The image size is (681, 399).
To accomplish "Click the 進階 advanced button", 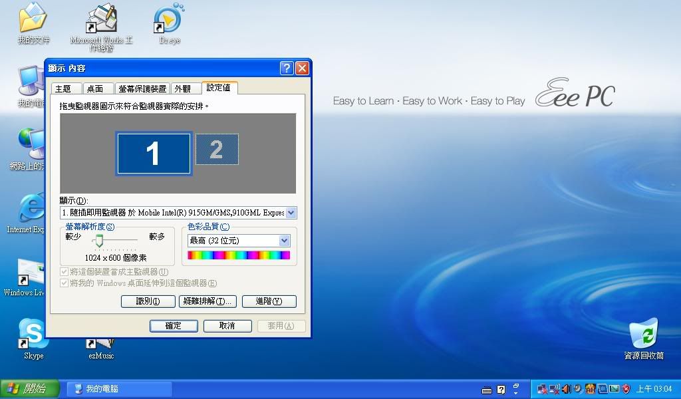I will (268, 301).
